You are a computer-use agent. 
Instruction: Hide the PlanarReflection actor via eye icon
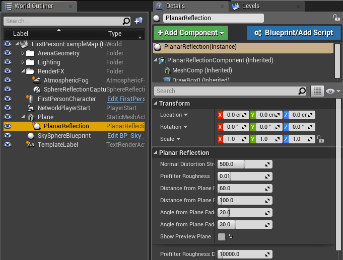(8, 126)
